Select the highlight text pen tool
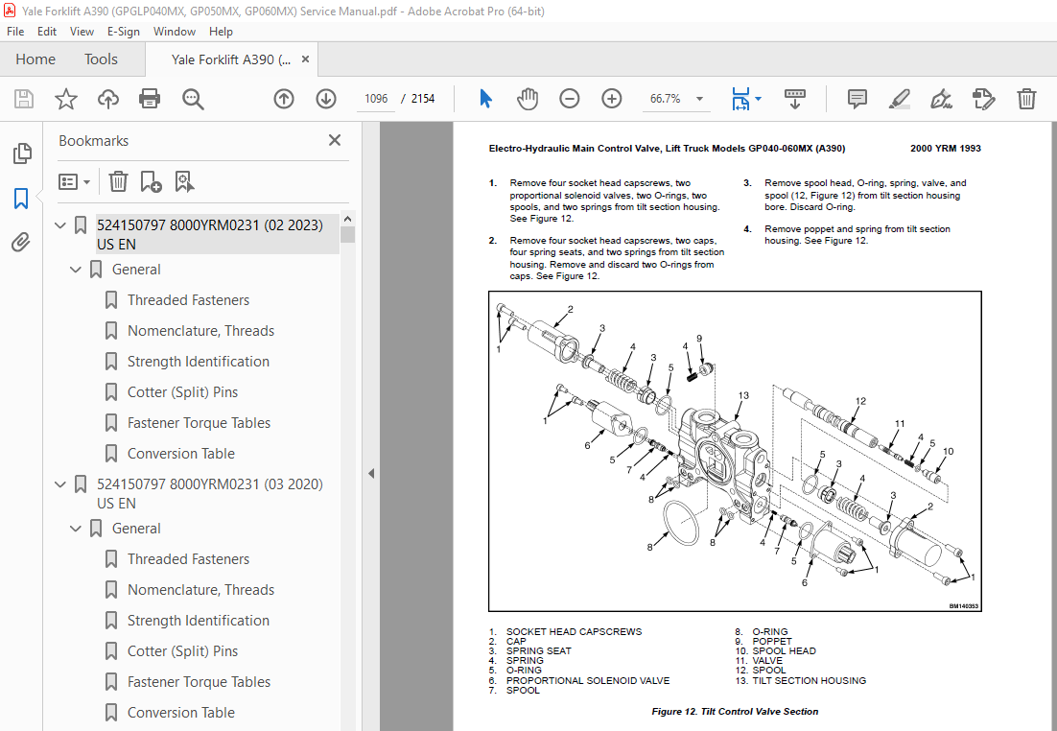The image size is (1057, 731). click(x=900, y=99)
